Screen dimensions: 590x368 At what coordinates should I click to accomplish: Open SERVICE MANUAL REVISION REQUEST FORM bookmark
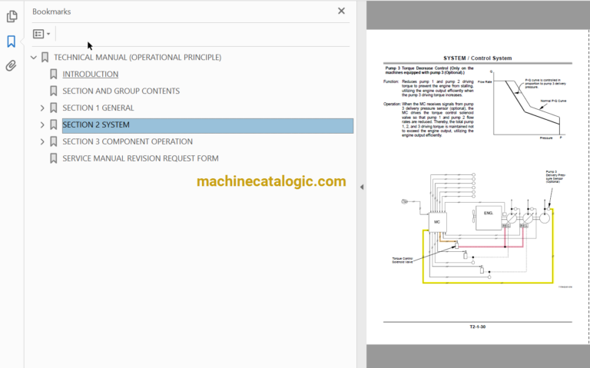(141, 158)
